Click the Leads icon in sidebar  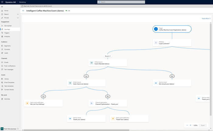click(2, 53)
